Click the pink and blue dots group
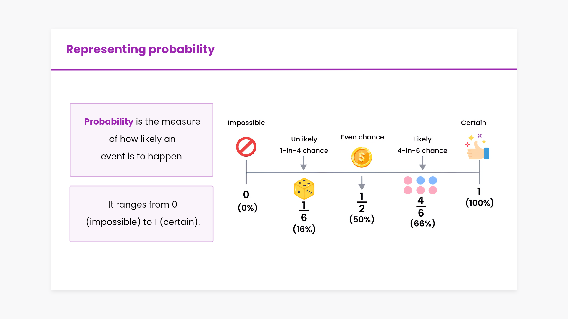Screen dimensions: 568x319 pos(420,185)
